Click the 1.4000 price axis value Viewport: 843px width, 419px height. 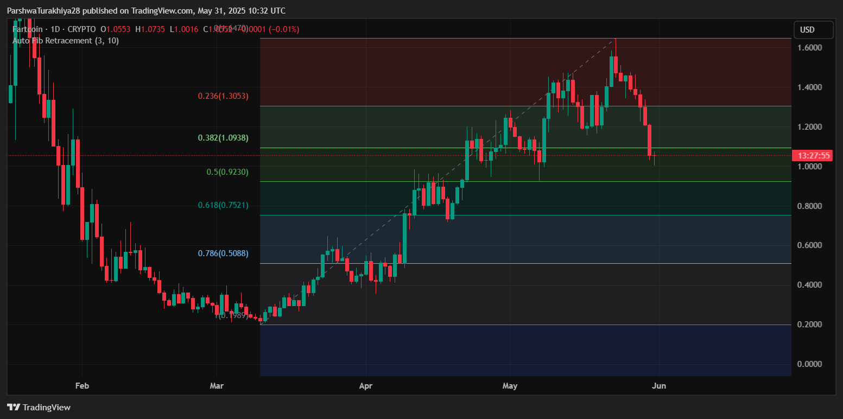tap(810, 87)
